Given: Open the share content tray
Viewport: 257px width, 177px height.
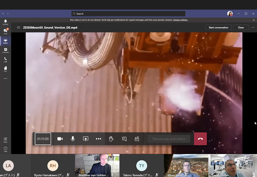Looking at the screenshot, I should pos(85,139).
